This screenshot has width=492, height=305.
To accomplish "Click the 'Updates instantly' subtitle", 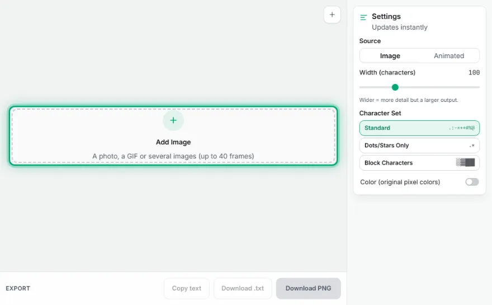I will 399,27.
